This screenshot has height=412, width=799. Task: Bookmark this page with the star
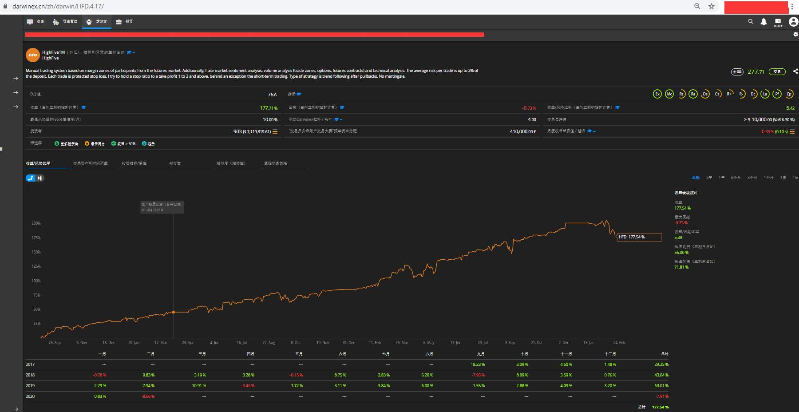[712, 6]
